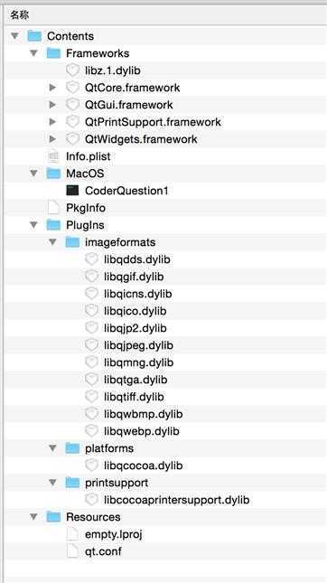Expand QtWidgets.framework disclosure triangle
This screenshot has width=327, height=583.
pos(52,139)
